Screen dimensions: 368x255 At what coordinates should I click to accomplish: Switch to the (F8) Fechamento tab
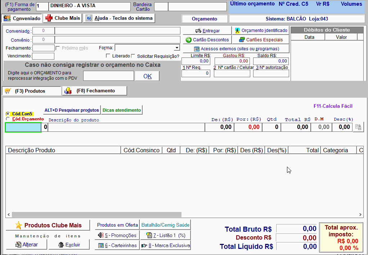coord(95,91)
